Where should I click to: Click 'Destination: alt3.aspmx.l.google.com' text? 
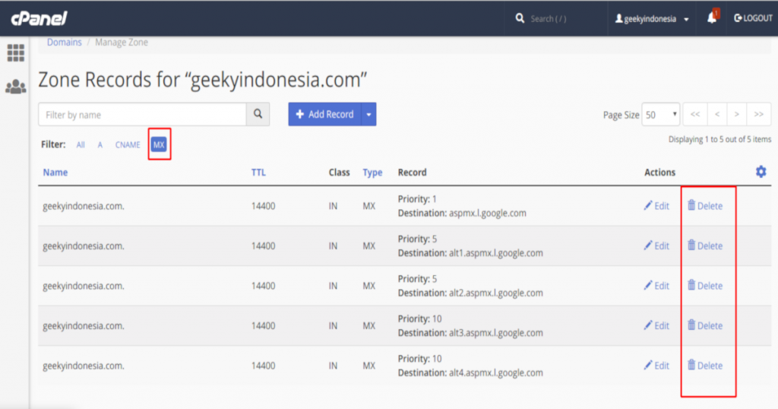pyautogui.click(x=470, y=332)
